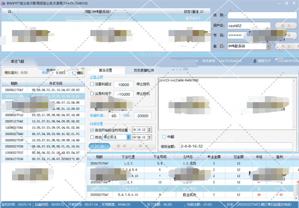Click the 添加 button beside 用户名

pos(286,26)
